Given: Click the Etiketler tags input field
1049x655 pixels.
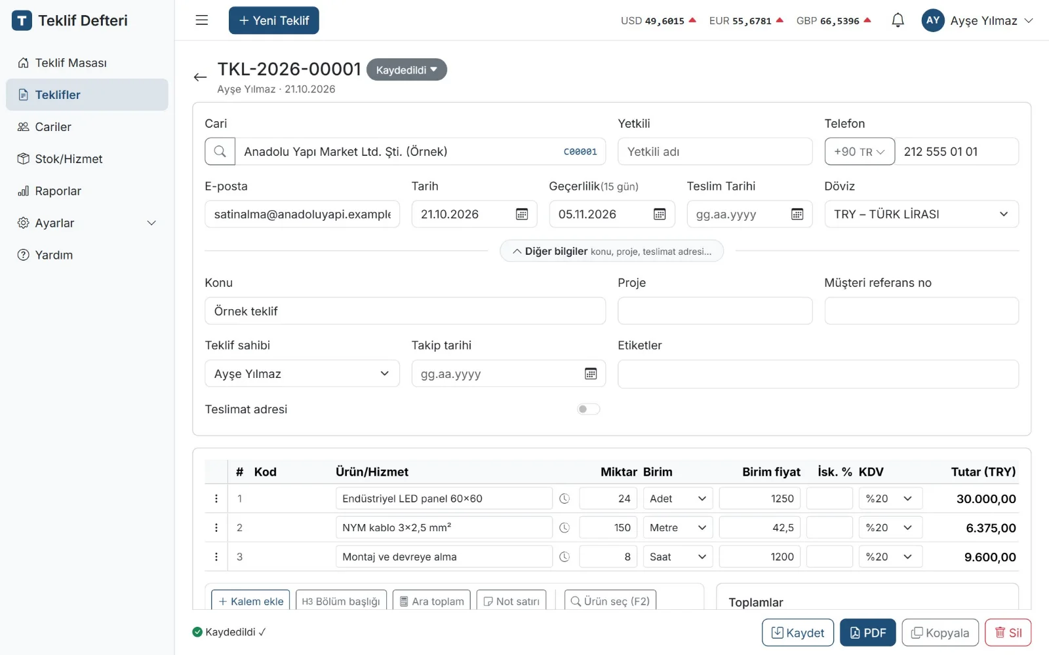Looking at the screenshot, I should point(818,373).
